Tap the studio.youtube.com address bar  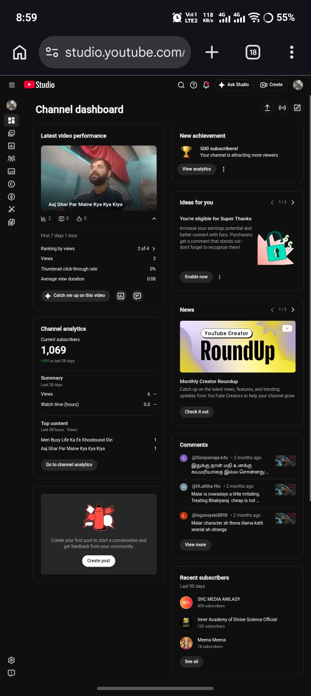[115, 52]
